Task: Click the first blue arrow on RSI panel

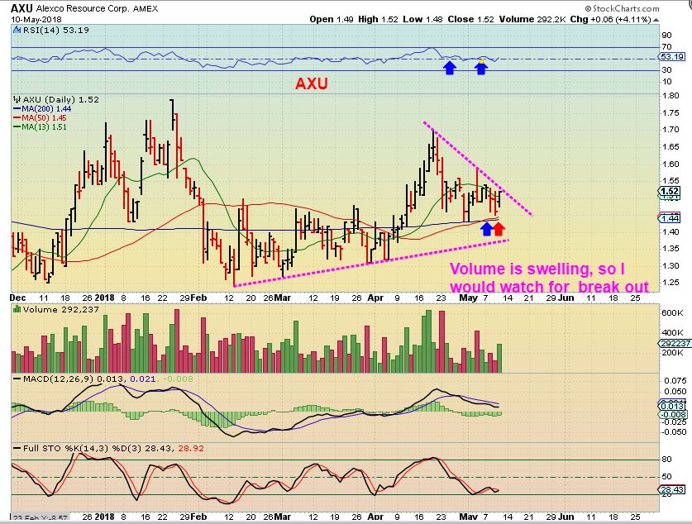Action: 449,68
